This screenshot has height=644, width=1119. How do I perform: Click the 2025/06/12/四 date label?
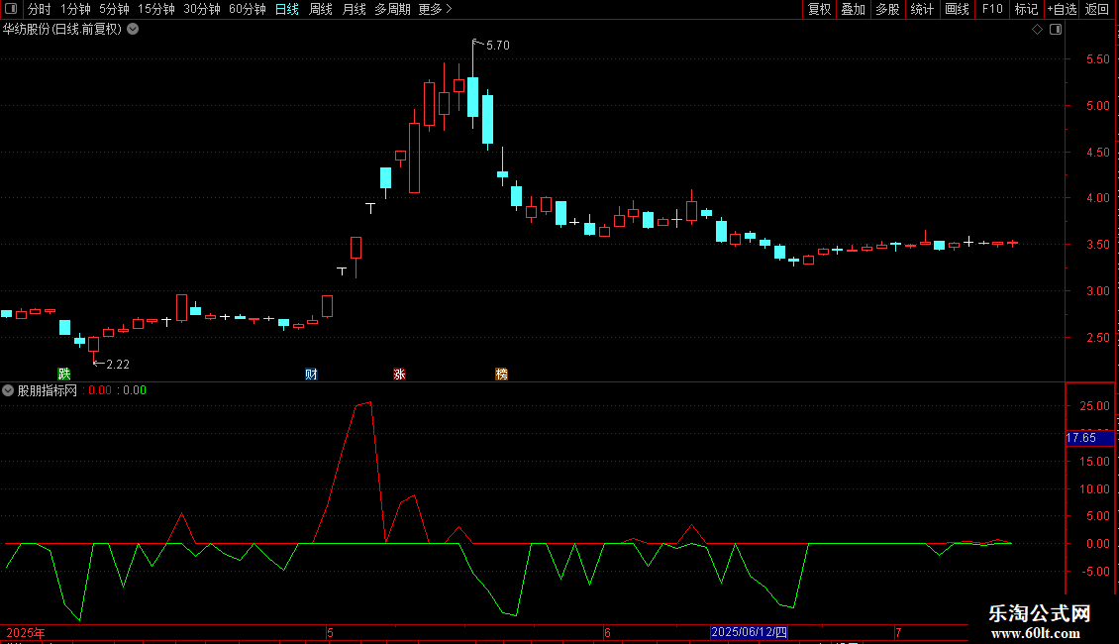[750, 632]
